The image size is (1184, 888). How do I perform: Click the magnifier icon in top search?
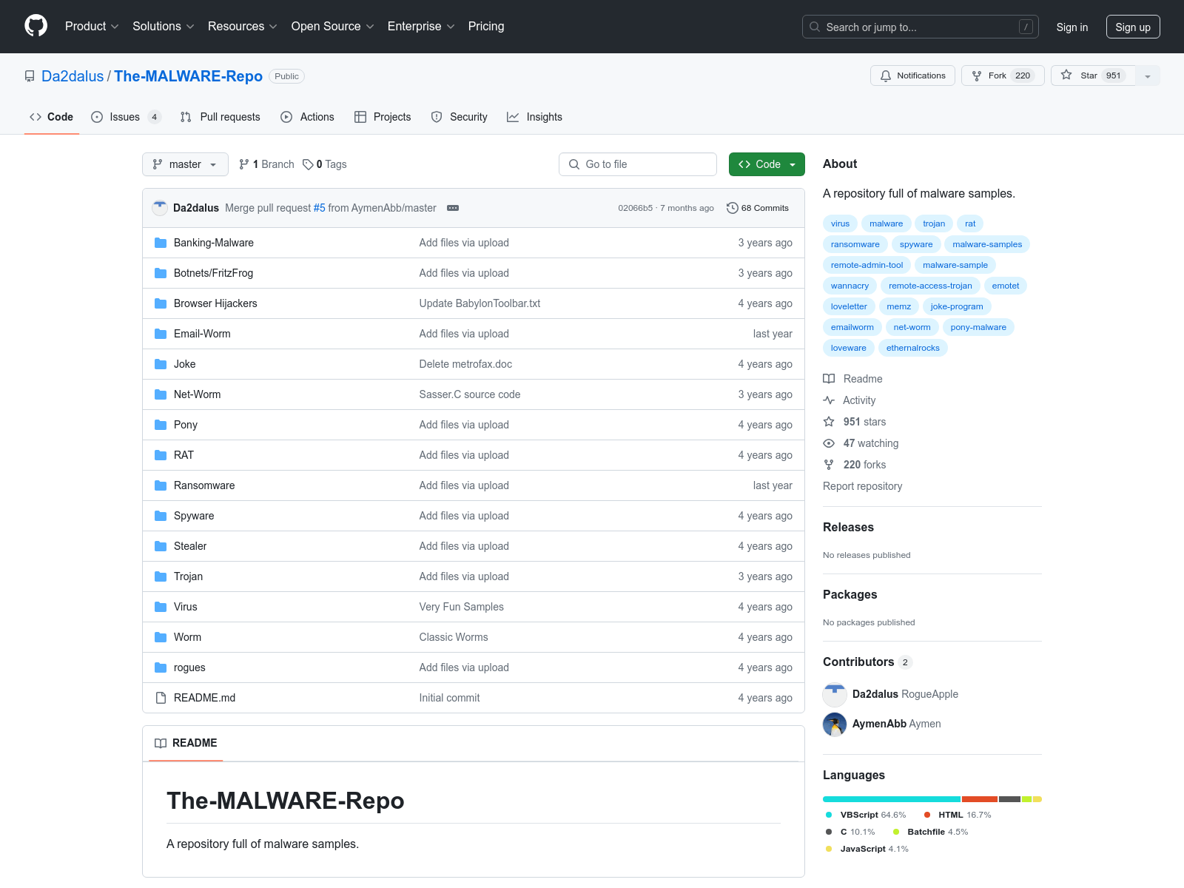[x=815, y=27]
